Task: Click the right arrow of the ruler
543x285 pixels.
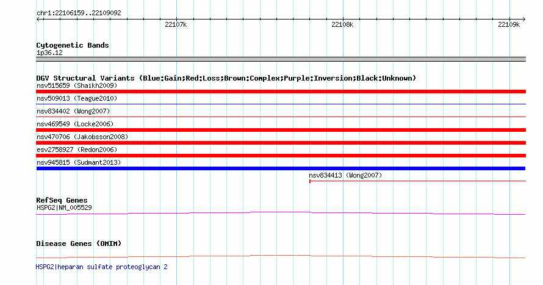Action: pos(523,19)
